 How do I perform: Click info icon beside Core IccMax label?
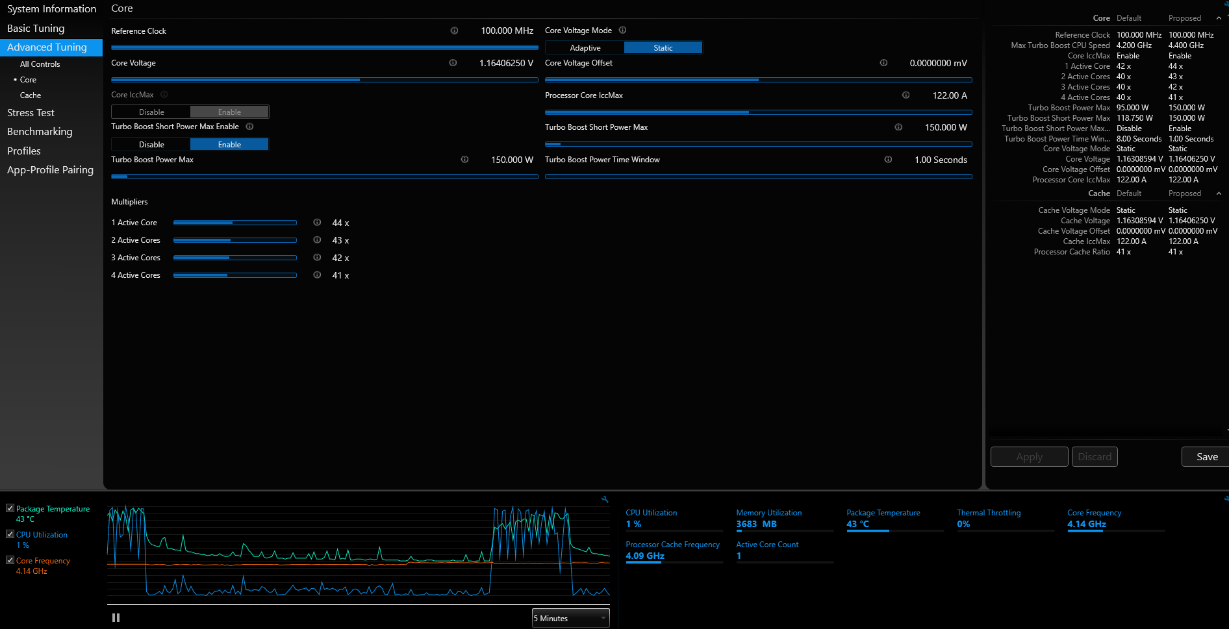point(164,94)
